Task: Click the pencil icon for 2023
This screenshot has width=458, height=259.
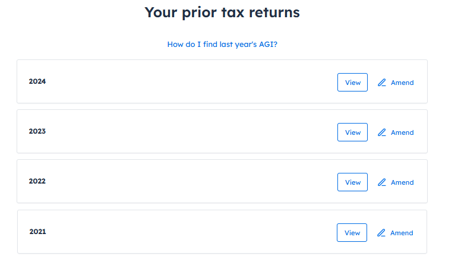Action: (x=382, y=132)
